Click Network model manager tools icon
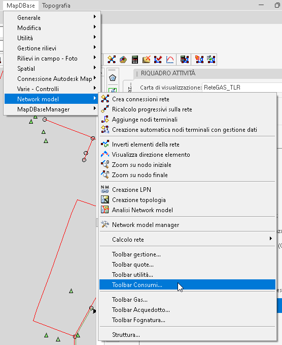Screen dimensions: 282x345 pos(105,224)
